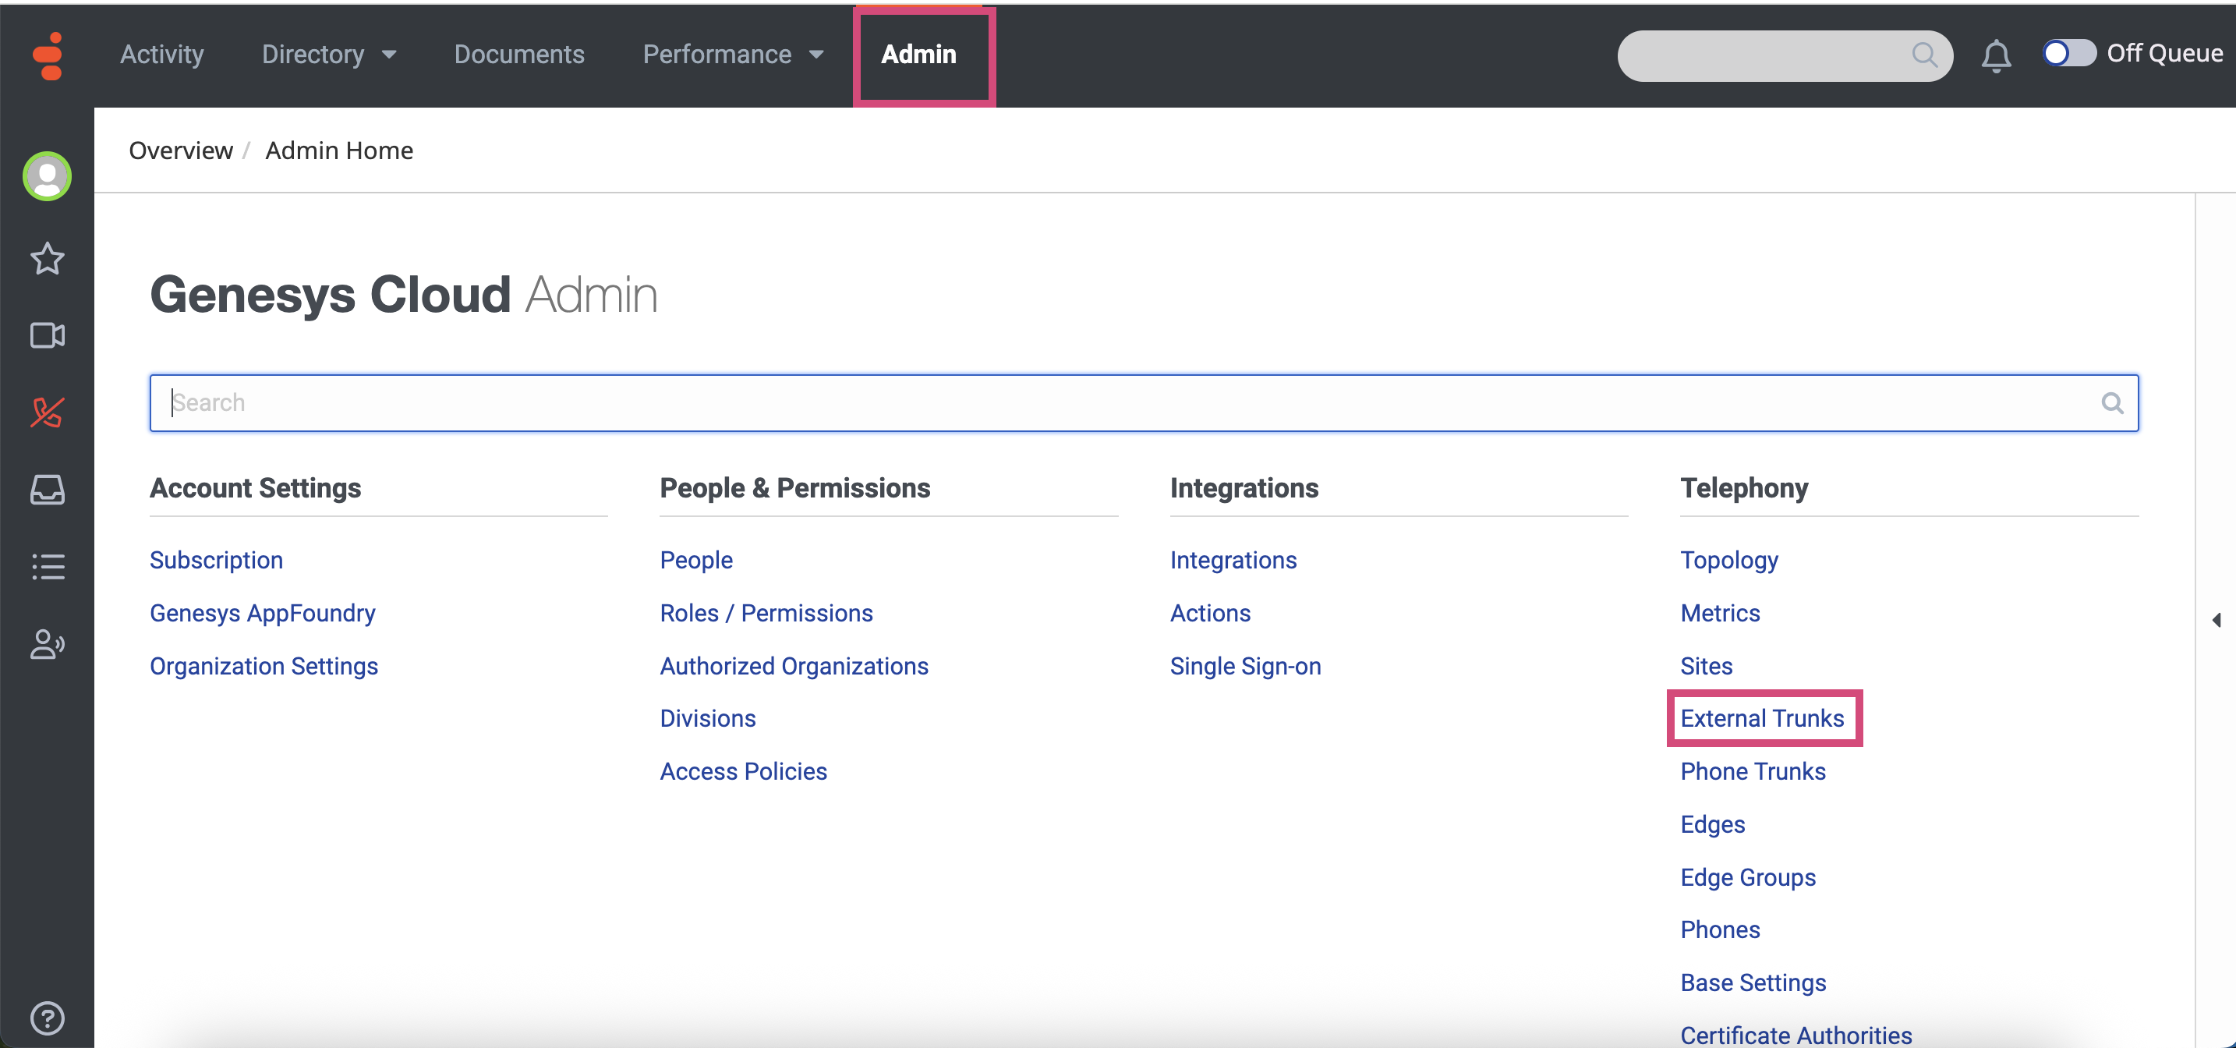Switch to the Activity tab
Image resolution: width=2236 pixels, height=1048 pixels.
[x=161, y=55]
